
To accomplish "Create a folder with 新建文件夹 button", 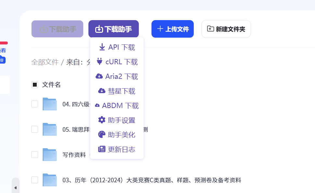I will click(226, 29).
